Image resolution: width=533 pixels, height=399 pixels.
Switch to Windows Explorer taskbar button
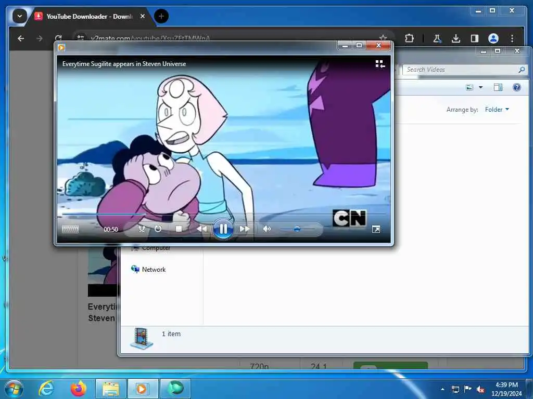pyautogui.click(x=111, y=389)
